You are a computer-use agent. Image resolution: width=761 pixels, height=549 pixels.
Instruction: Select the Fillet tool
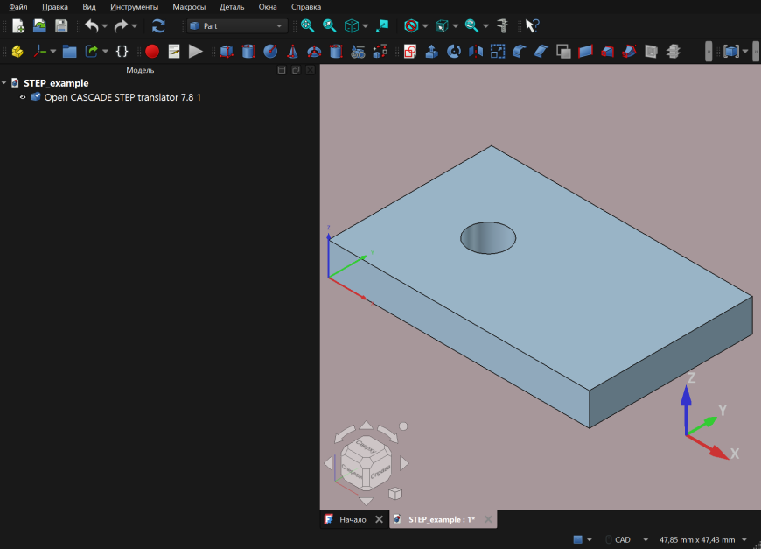click(520, 51)
